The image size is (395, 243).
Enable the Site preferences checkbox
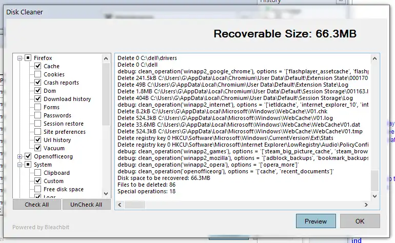click(38, 132)
